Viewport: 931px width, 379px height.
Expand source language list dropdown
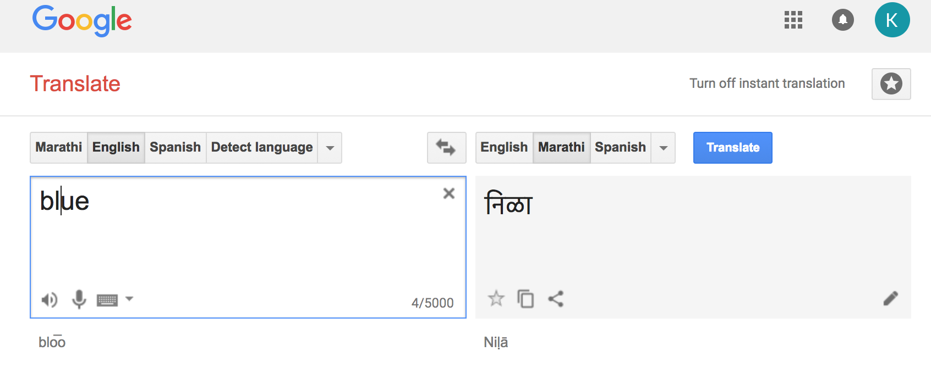[x=330, y=148]
